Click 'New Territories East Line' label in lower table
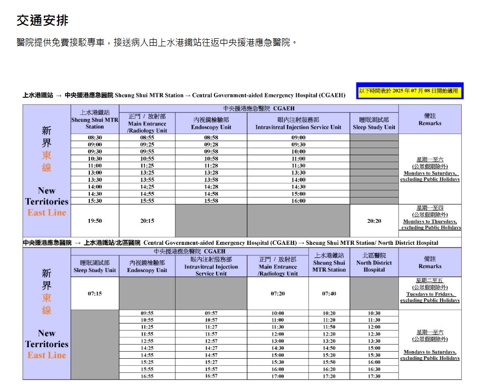Image resolution: width=478 pixels, height=392 pixels. pyautogui.click(x=46, y=344)
